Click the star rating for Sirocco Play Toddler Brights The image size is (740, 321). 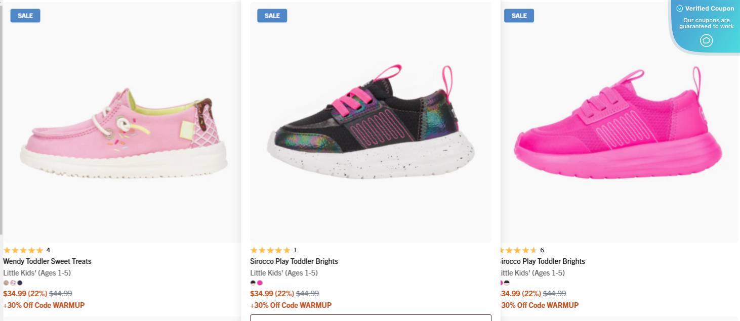coord(271,250)
